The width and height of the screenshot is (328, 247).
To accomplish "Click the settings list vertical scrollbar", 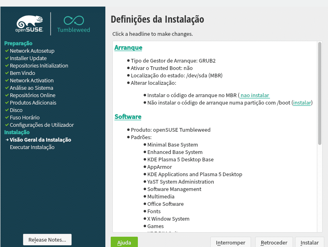I will (320, 93).
